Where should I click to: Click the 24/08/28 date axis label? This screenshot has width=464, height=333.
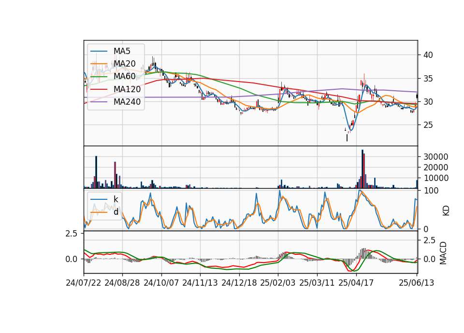(x=122, y=283)
